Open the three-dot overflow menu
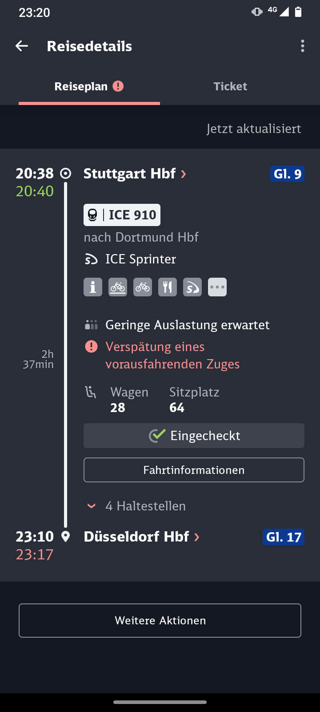The height and width of the screenshot is (712, 320). point(303,46)
